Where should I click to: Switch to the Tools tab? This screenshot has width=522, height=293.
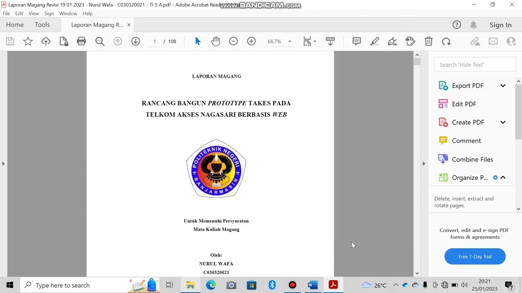tap(42, 25)
